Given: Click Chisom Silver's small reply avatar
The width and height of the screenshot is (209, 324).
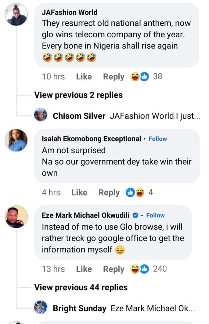Looking at the screenshot, I should click(41, 115).
